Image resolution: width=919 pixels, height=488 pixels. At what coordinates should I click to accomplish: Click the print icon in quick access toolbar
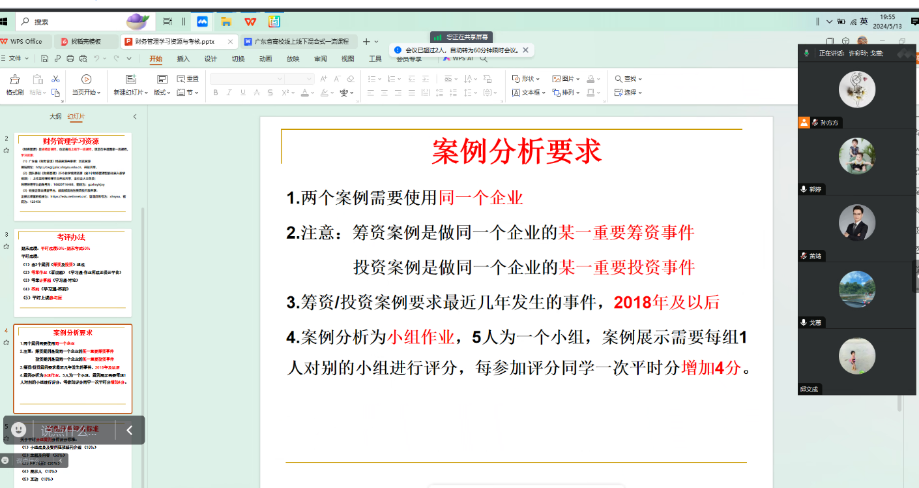click(70, 59)
